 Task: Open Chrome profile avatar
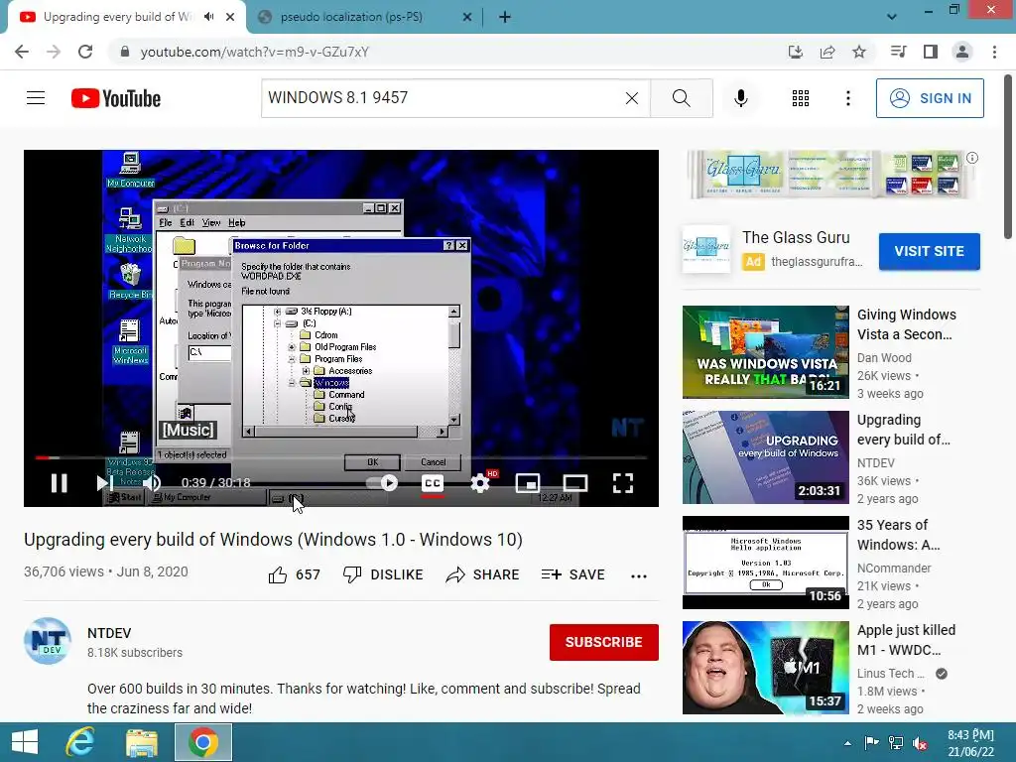point(962,52)
